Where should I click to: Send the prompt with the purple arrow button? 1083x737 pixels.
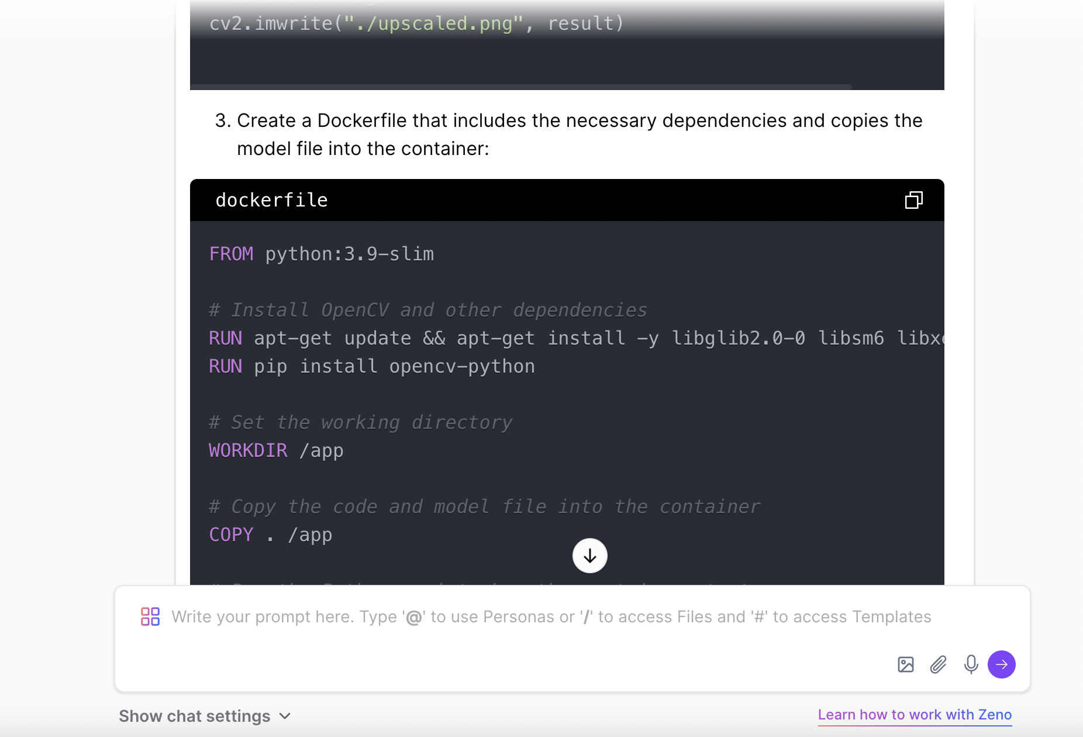tap(1002, 664)
